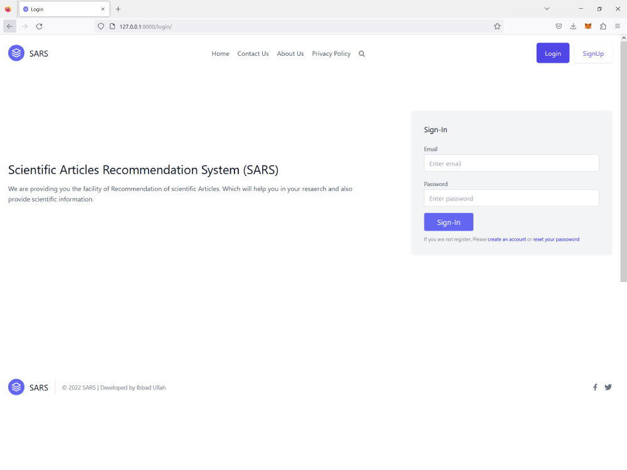Expand the list all tabs chevron
627x470 pixels.
click(x=547, y=9)
